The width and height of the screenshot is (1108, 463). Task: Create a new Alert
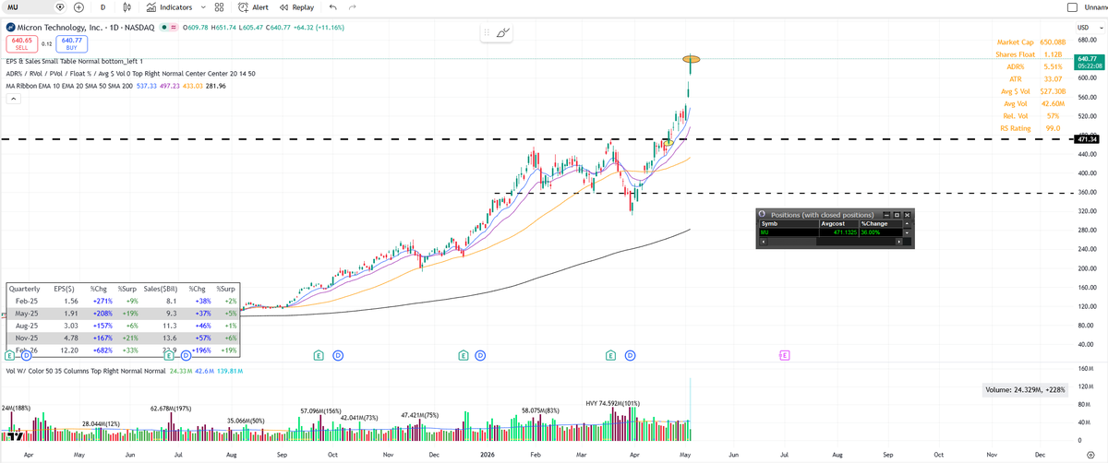tap(253, 7)
